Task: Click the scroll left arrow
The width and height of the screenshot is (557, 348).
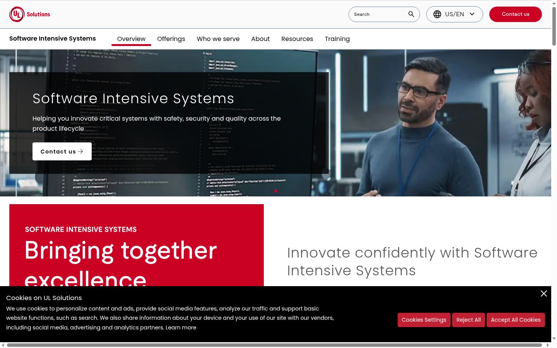Action: 3,345
